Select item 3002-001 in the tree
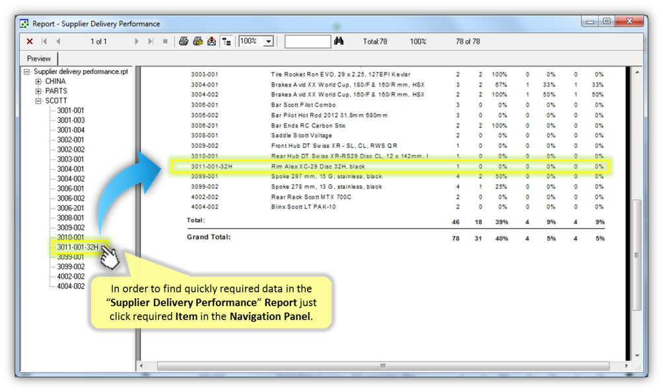 tap(71, 140)
